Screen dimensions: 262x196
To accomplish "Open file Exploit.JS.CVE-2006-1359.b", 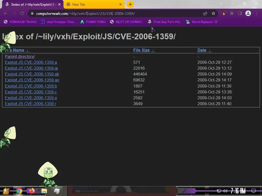I will click(x=31, y=86).
